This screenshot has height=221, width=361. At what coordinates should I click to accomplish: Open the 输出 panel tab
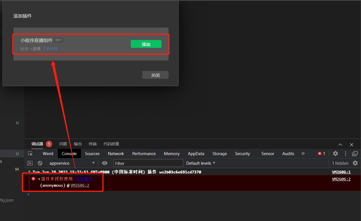pos(78,144)
